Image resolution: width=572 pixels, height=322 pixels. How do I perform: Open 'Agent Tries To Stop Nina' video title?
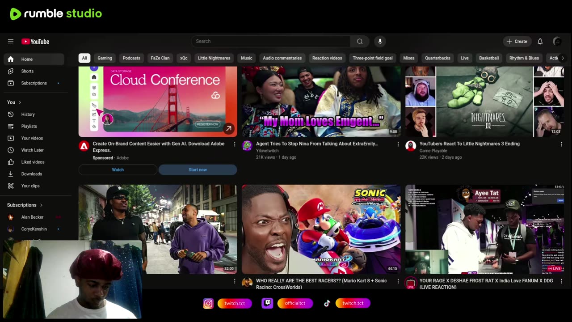click(317, 144)
